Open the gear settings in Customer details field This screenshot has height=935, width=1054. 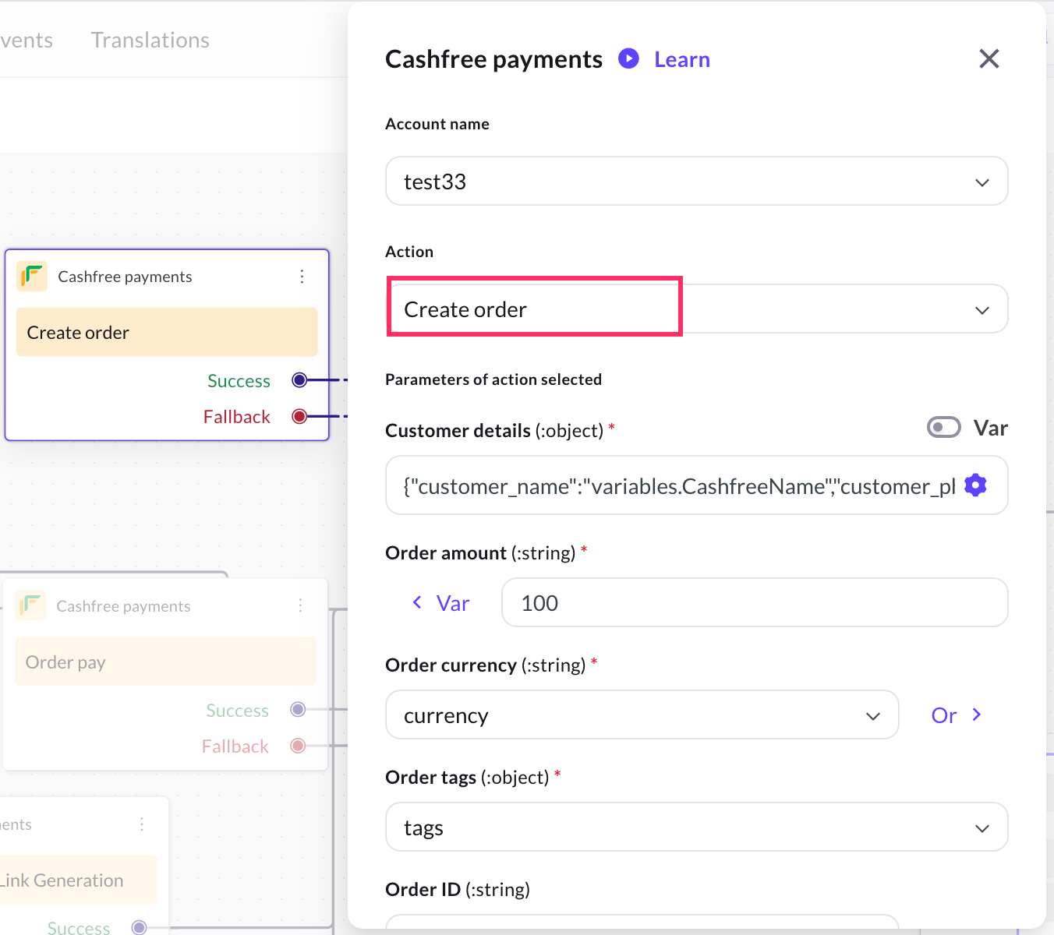(x=975, y=485)
